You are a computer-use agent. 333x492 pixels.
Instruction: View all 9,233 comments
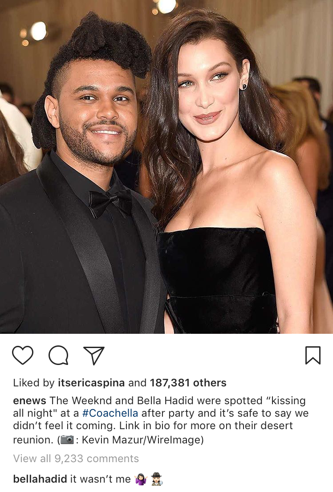point(76,459)
